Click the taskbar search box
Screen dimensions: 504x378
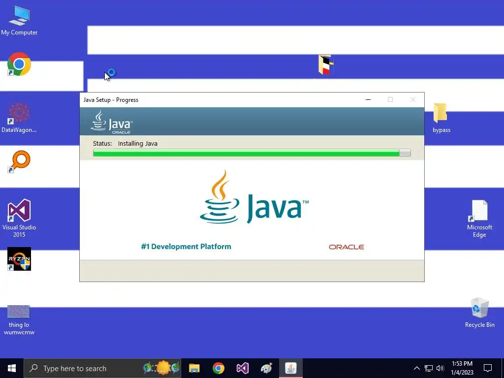coord(102,368)
